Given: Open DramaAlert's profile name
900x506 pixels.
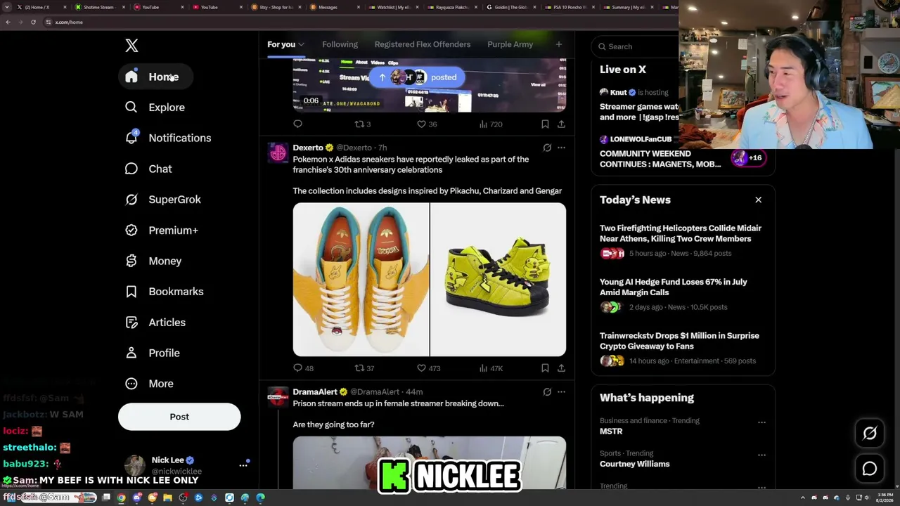Looking at the screenshot, I should pos(315,391).
